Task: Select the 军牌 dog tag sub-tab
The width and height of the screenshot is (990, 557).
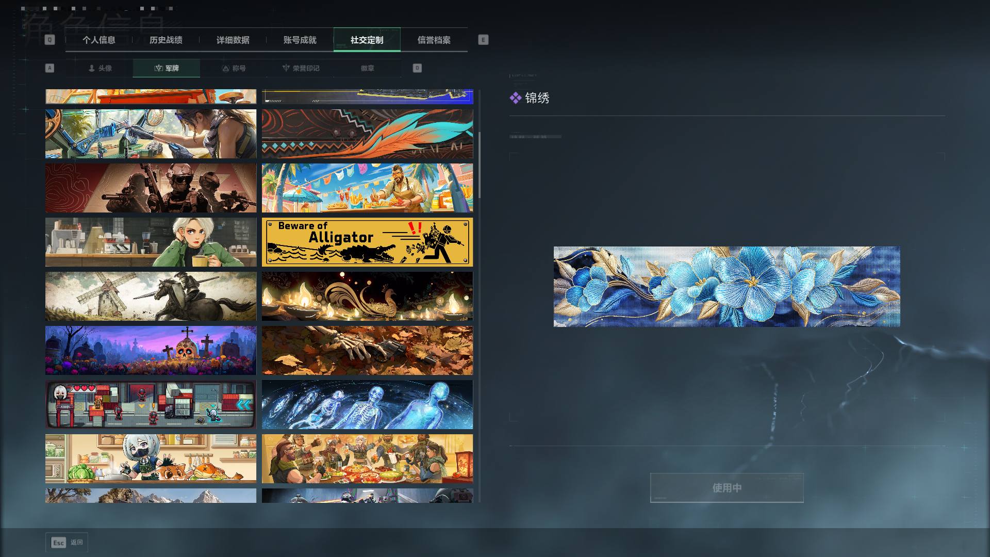Action: (x=167, y=68)
